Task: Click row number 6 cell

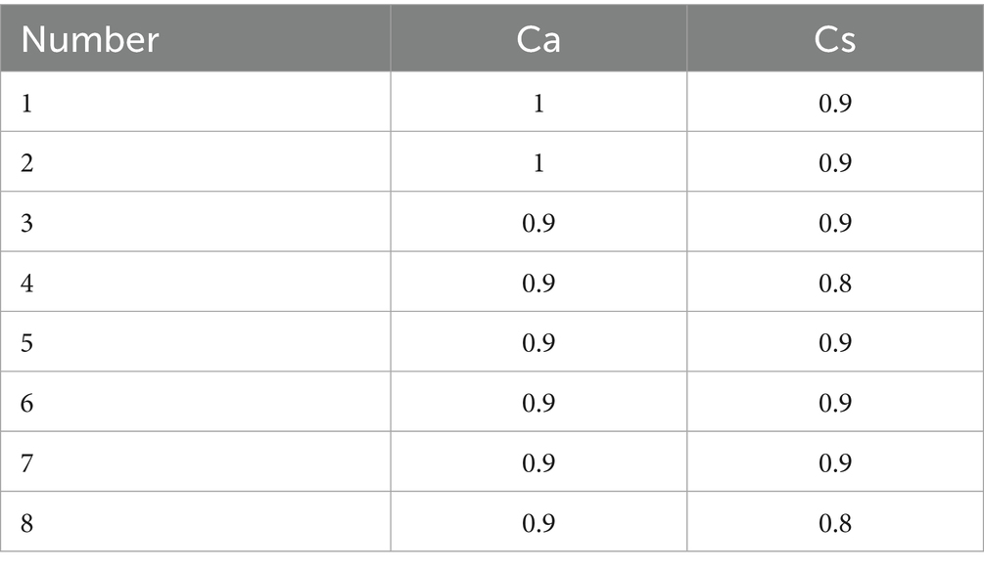Action: [x=26, y=403]
